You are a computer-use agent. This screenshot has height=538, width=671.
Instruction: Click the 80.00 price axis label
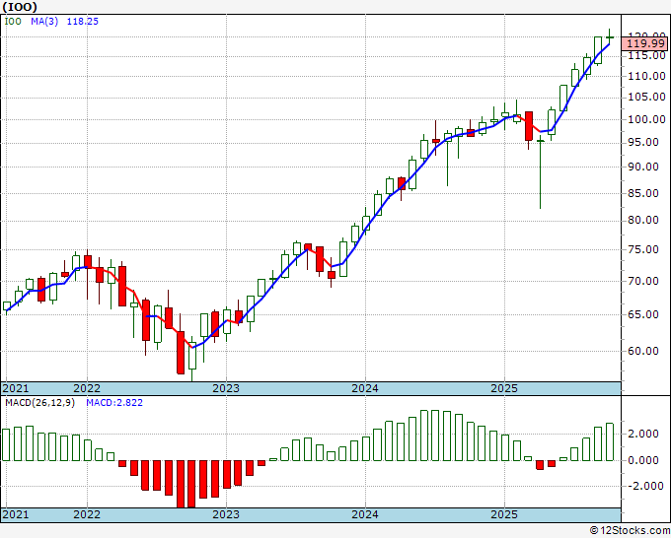643,220
